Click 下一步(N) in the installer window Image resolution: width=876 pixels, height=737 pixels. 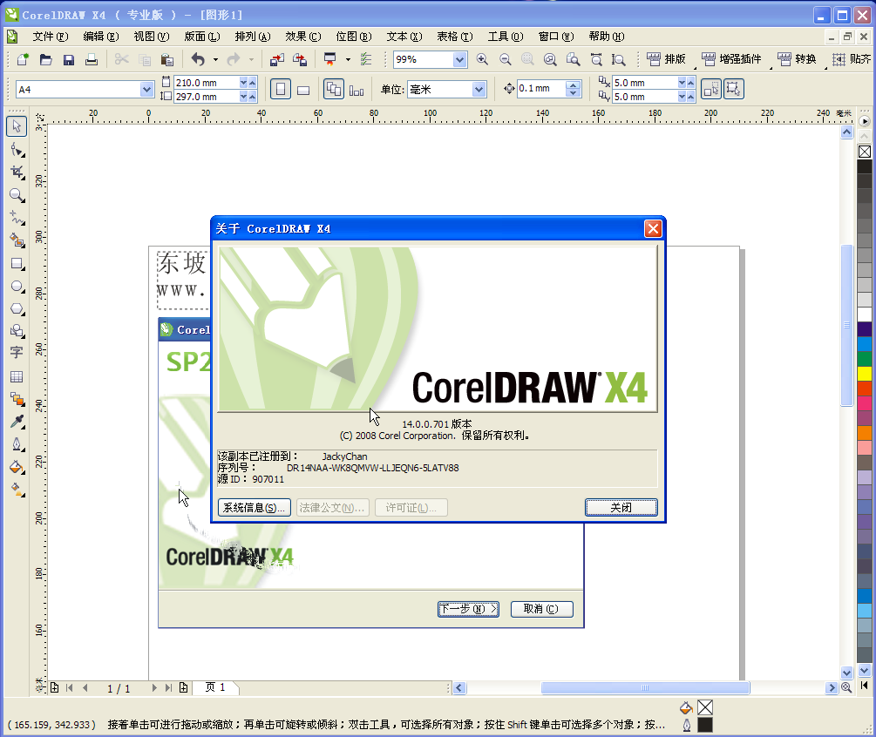pos(468,609)
